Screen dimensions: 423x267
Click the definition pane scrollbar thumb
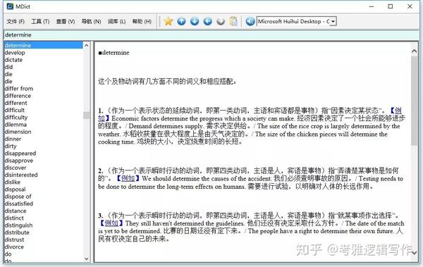414,101
